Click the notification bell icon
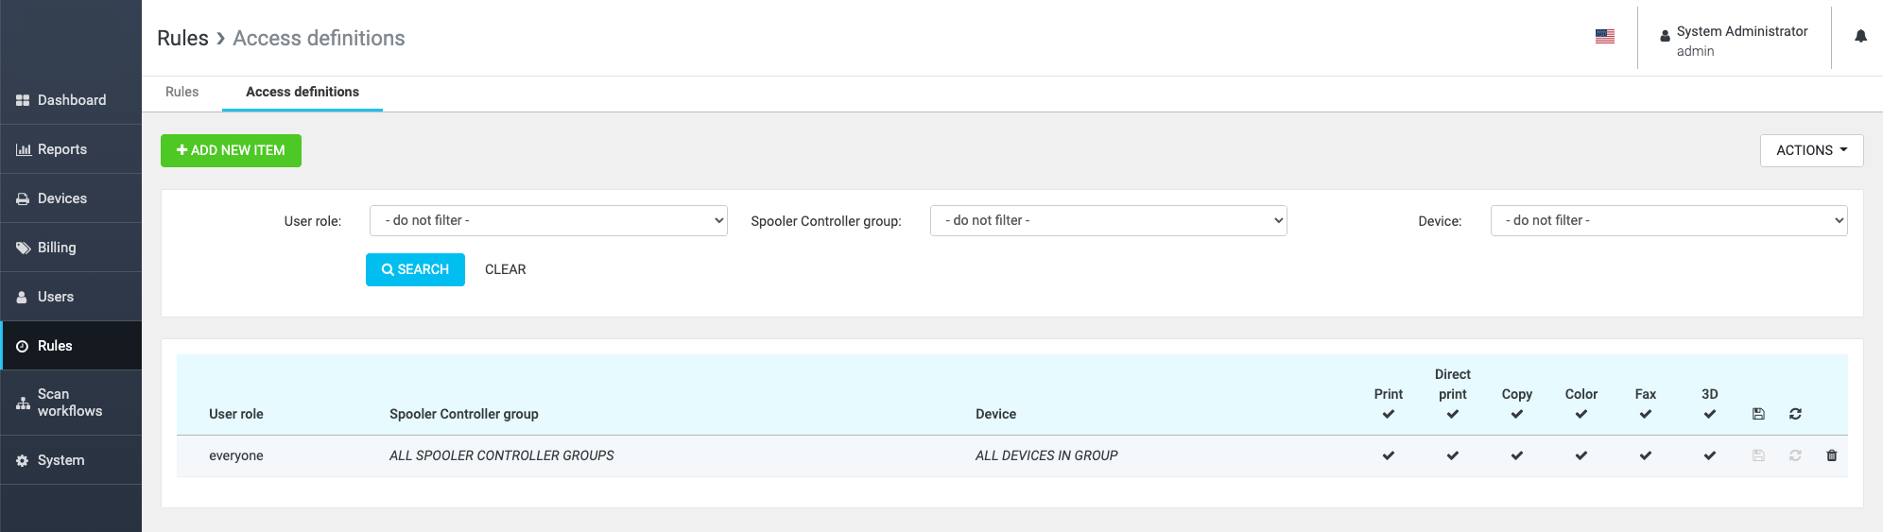The height and width of the screenshot is (532, 1883). (x=1860, y=37)
